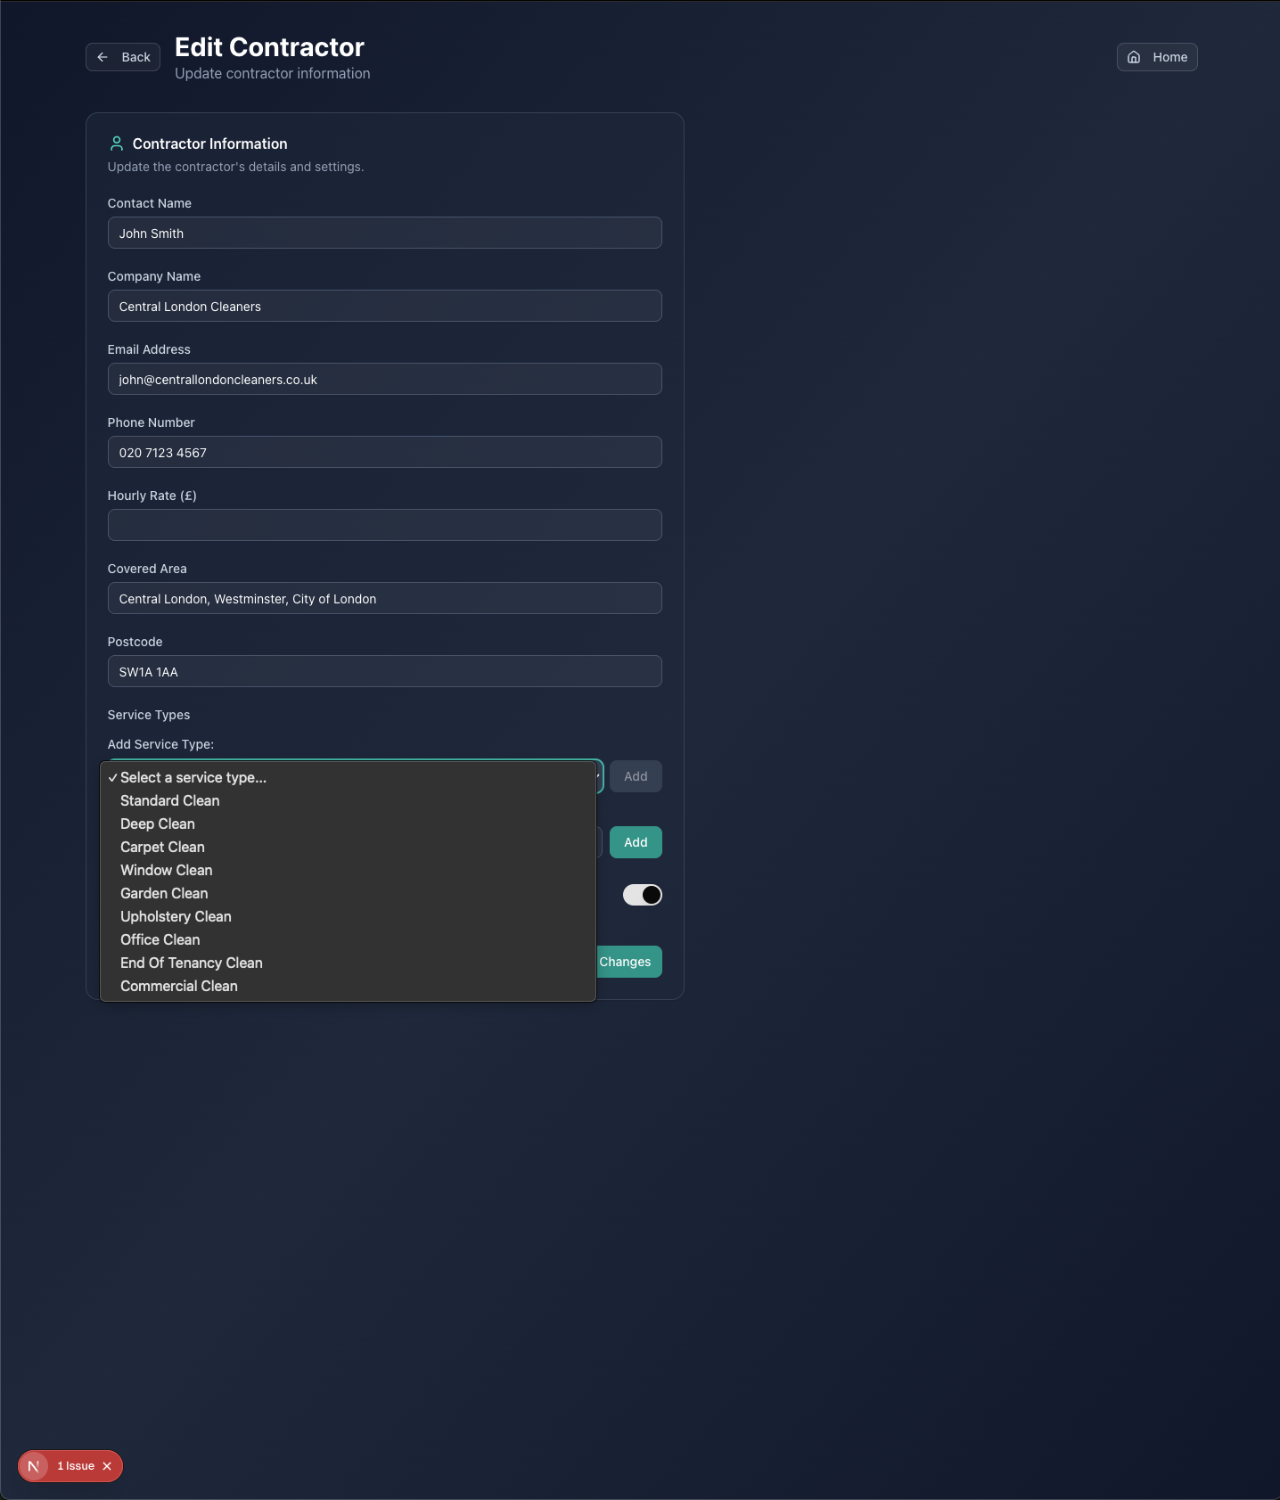Viewport: 1280px width, 1500px height.
Task: Edit the Phone Number field
Action: point(385,452)
